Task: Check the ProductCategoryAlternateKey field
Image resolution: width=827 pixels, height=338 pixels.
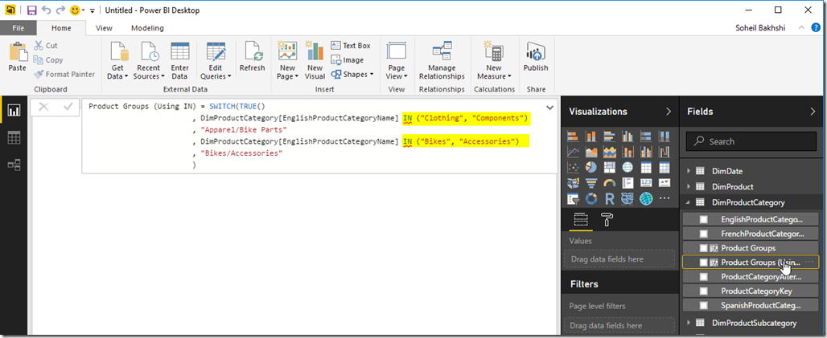Action: pyautogui.click(x=704, y=276)
